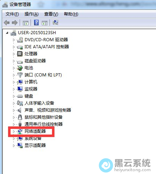Viewport: 156px width, 174px height.
Task: Select the 键盘 keyboard tree item
Action: click(29, 96)
